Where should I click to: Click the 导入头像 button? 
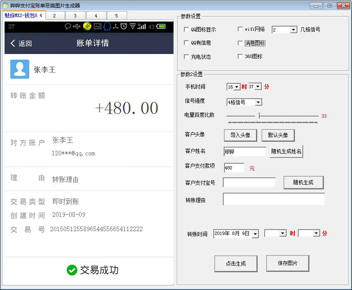coord(241,135)
